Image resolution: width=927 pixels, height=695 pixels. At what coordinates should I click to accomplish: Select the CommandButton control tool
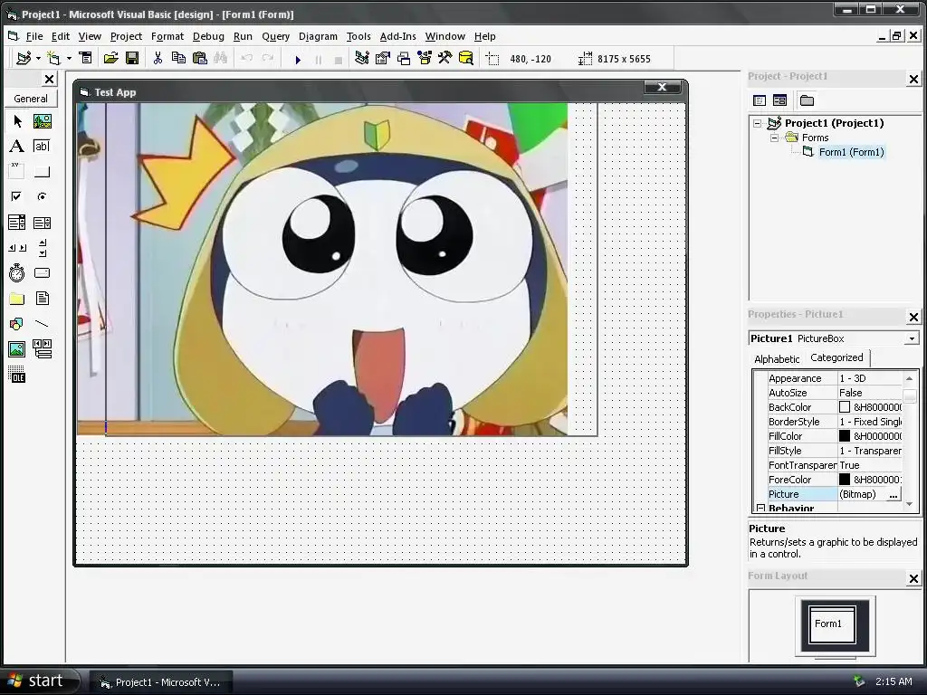click(x=42, y=171)
